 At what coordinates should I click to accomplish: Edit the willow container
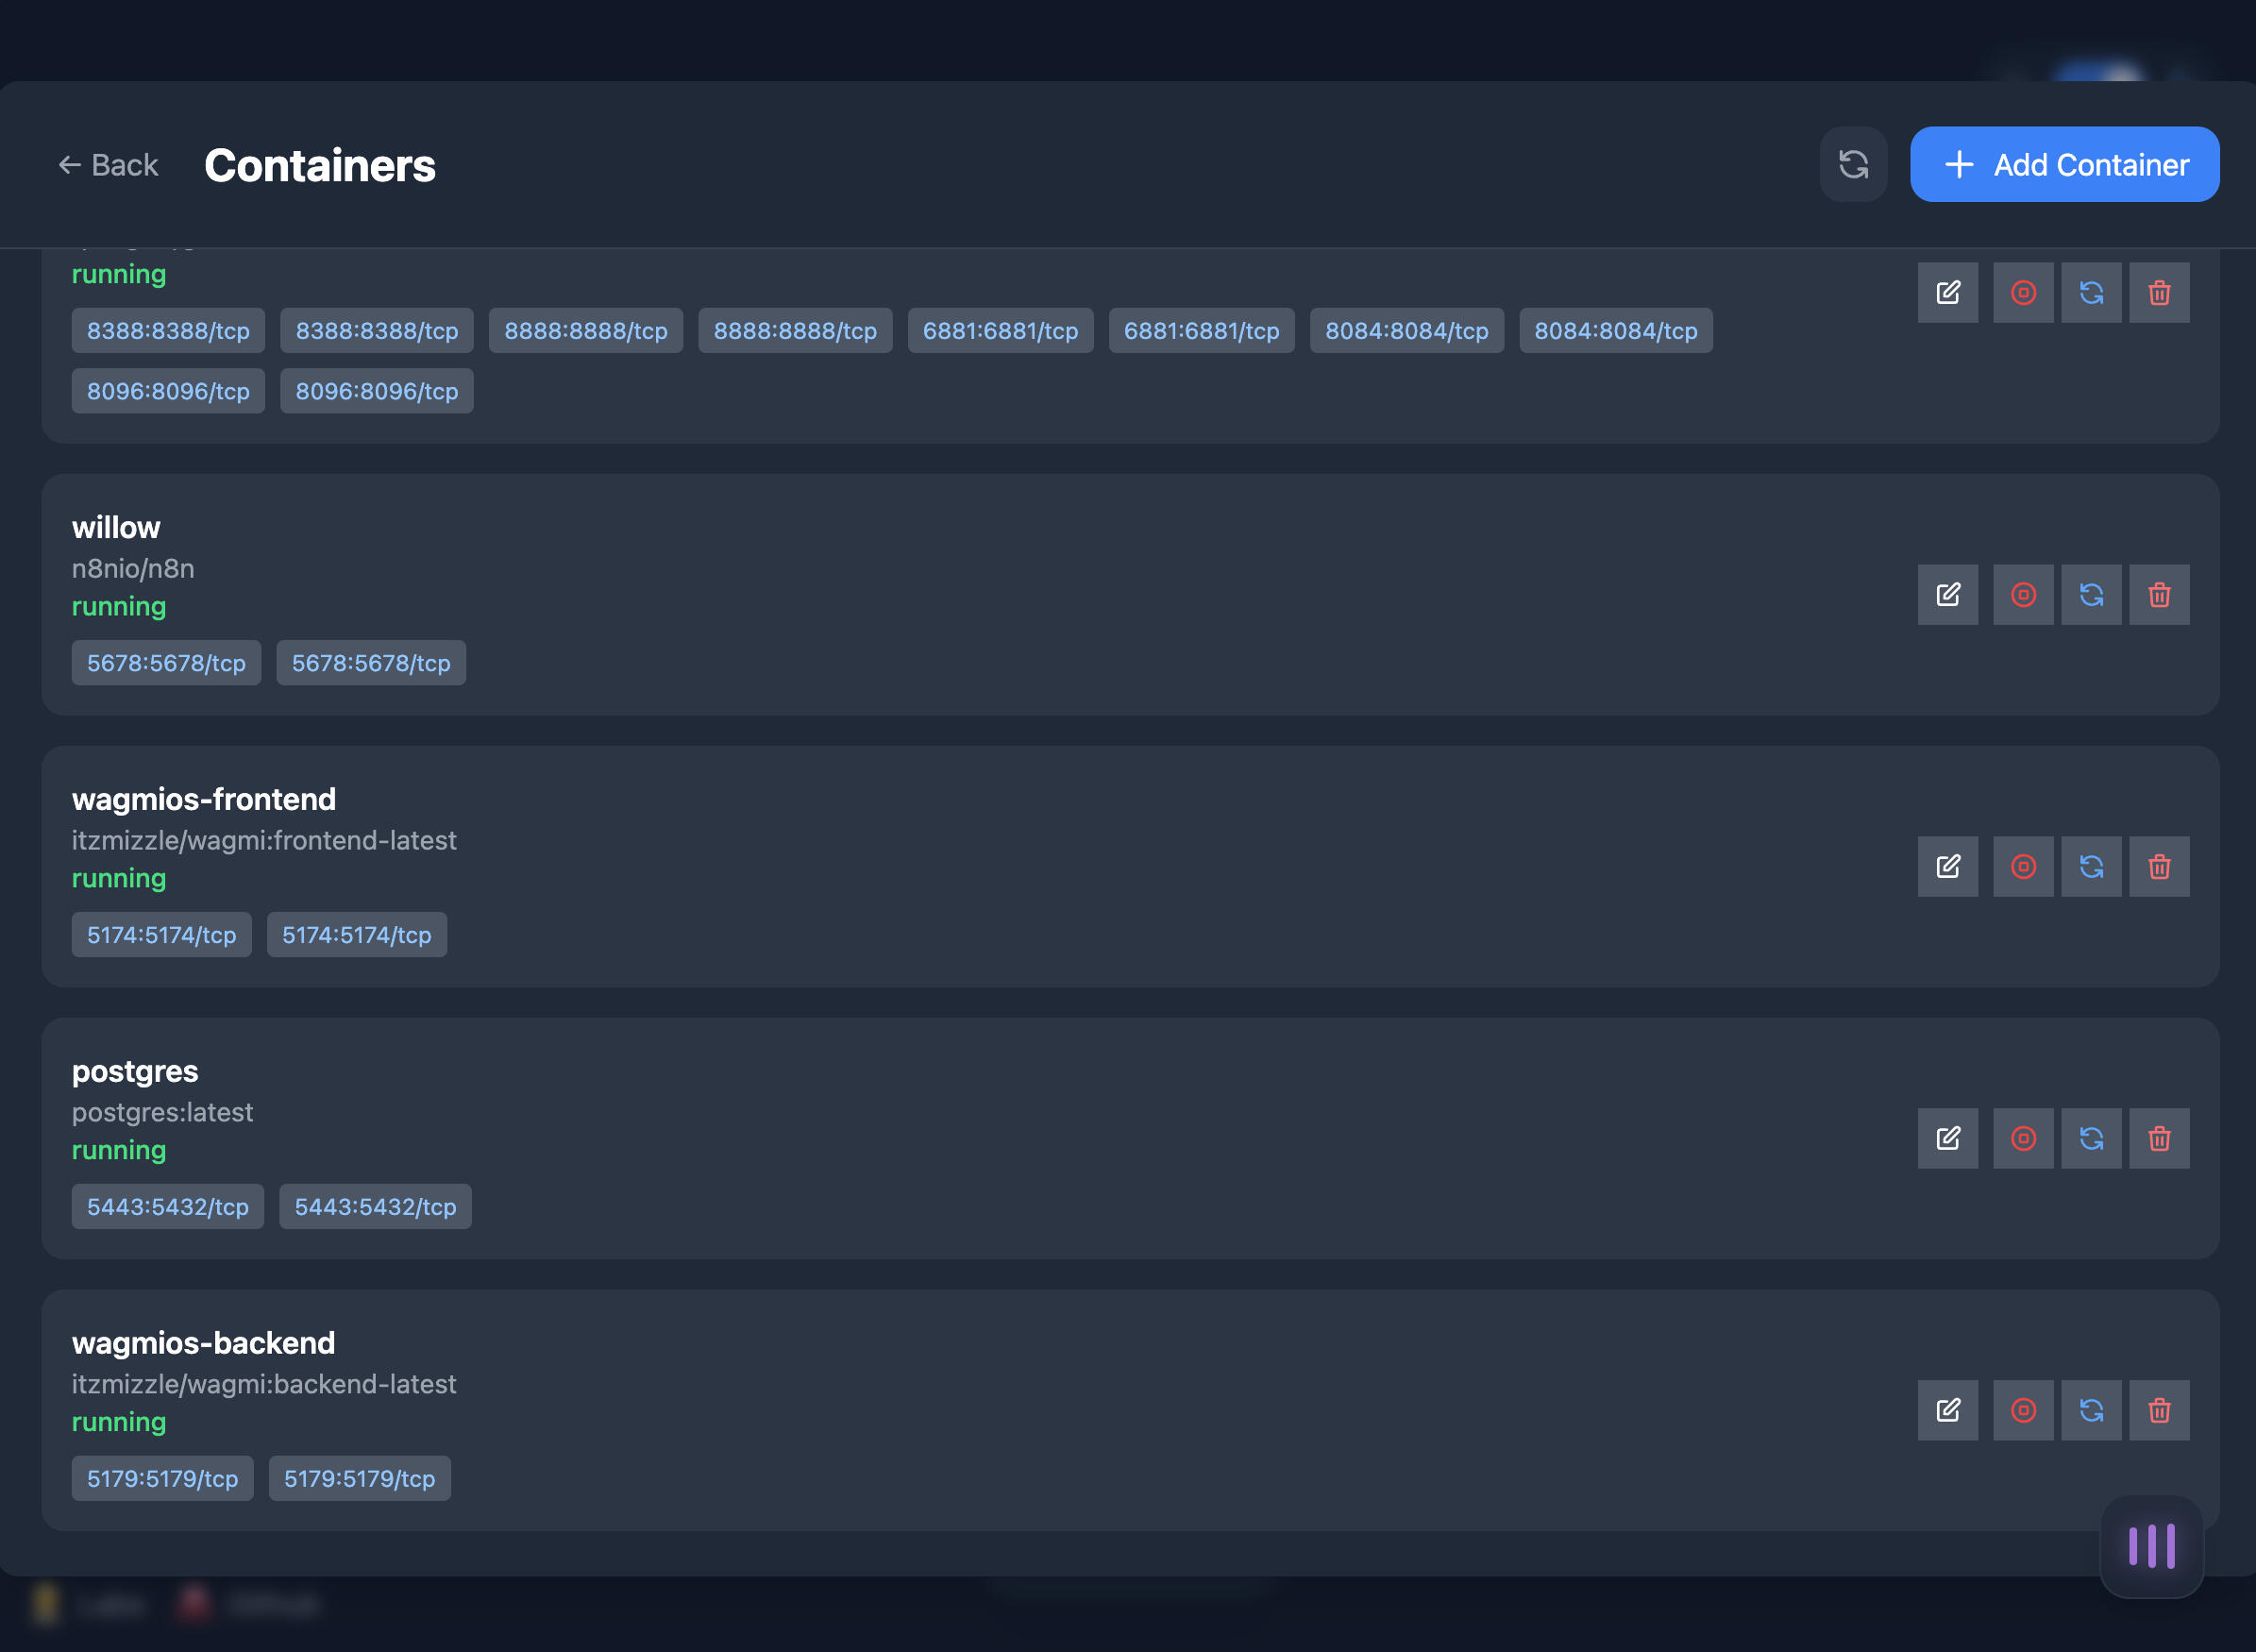[x=1947, y=595]
